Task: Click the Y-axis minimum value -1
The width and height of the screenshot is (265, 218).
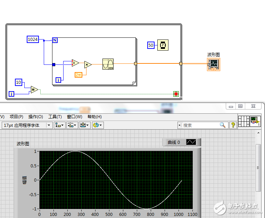Action: [34, 209]
